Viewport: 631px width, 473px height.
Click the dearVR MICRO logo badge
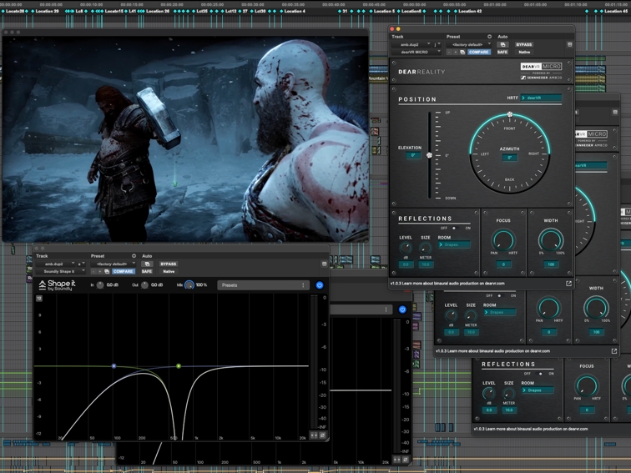pos(541,67)
